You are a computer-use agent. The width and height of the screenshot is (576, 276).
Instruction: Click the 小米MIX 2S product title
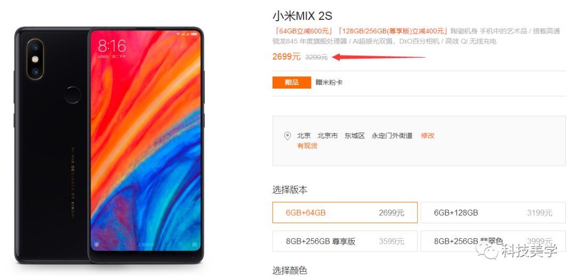303,16
